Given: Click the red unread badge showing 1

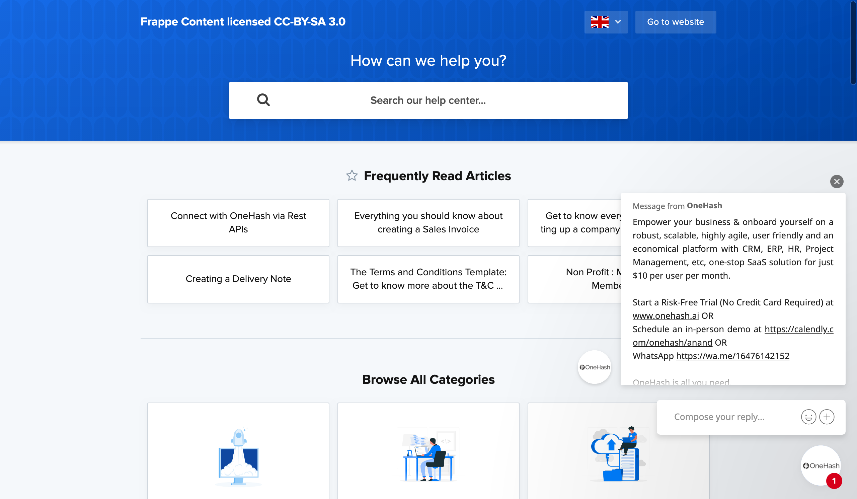Looking at the screenshot, I should [834, 481].
